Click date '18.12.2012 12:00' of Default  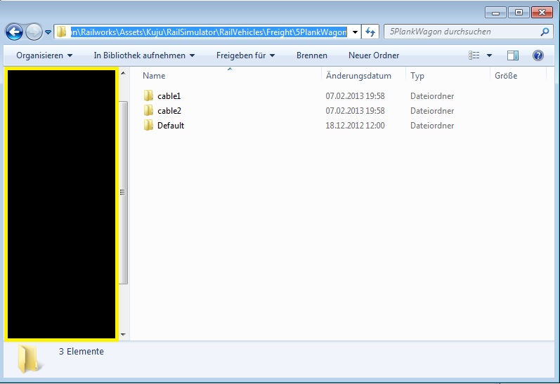tap(355, 125)
